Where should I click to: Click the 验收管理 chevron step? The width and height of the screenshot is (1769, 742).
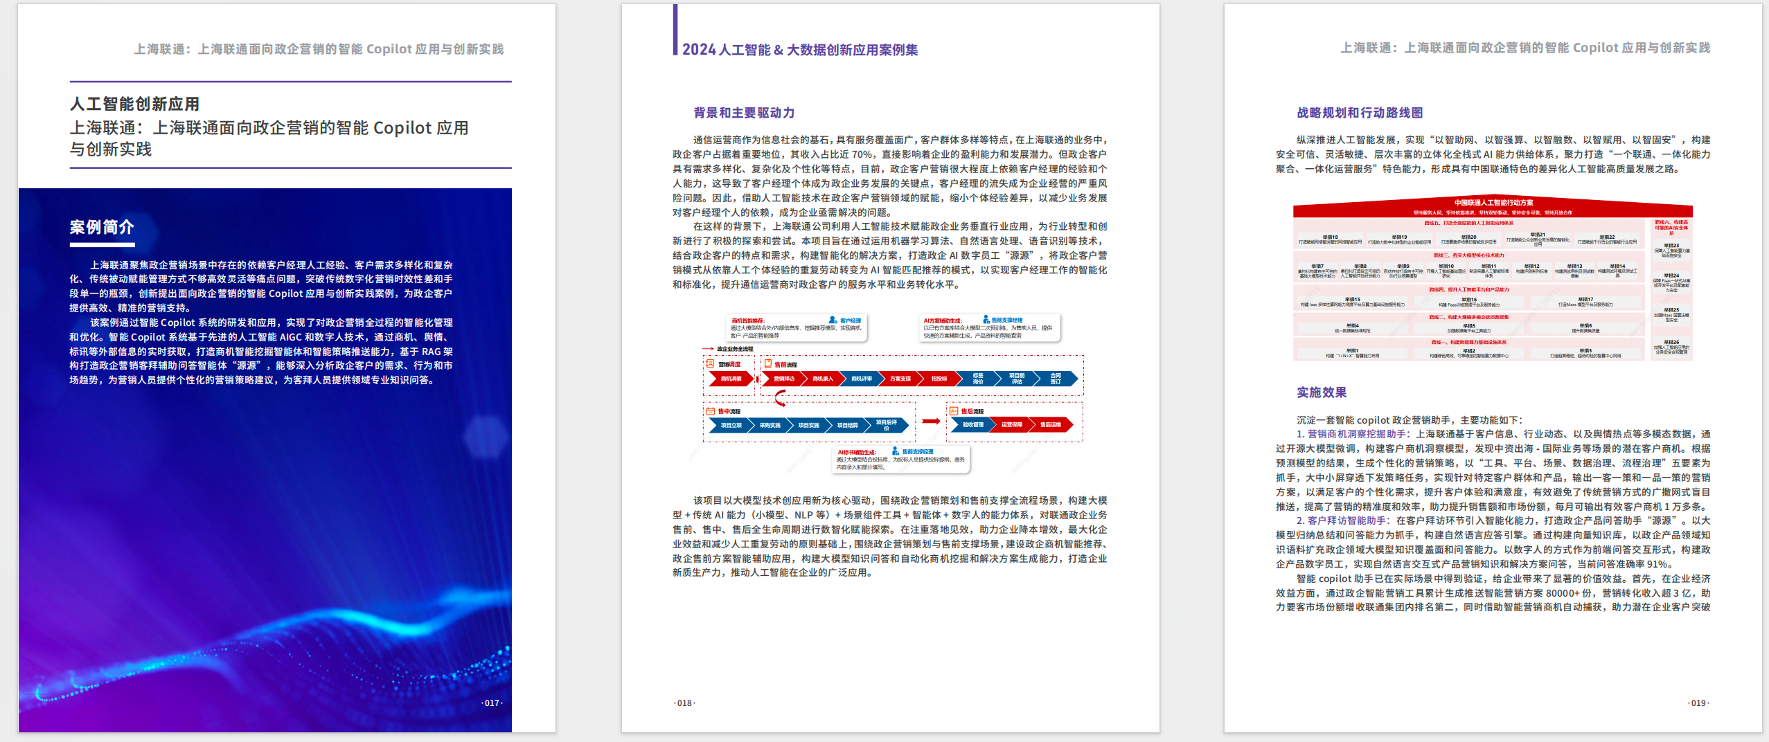(973, 424)
